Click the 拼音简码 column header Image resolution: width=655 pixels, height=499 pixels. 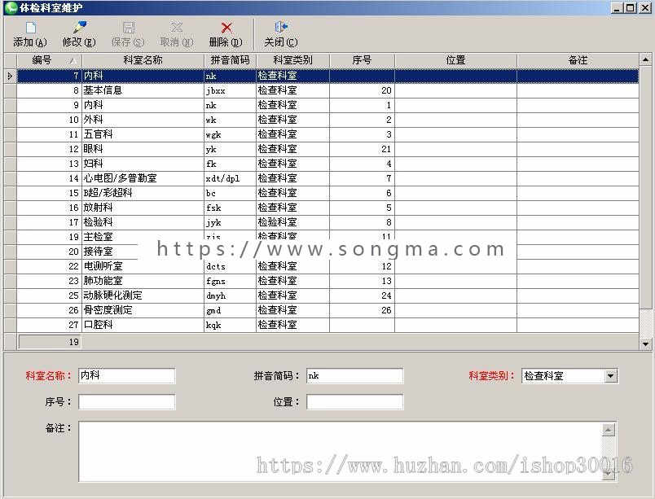click(231, 60)
